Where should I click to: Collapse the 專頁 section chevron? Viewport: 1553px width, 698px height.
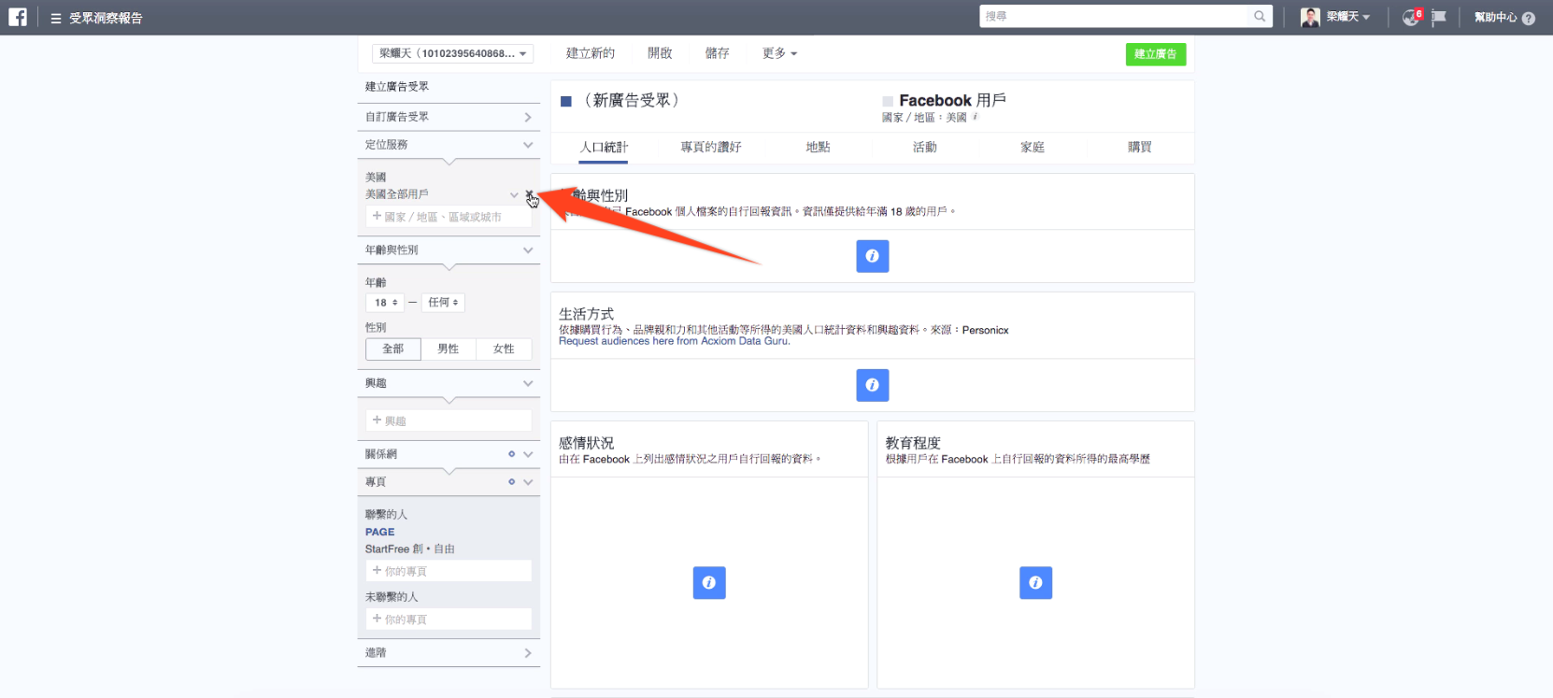(x=528, y=482)
